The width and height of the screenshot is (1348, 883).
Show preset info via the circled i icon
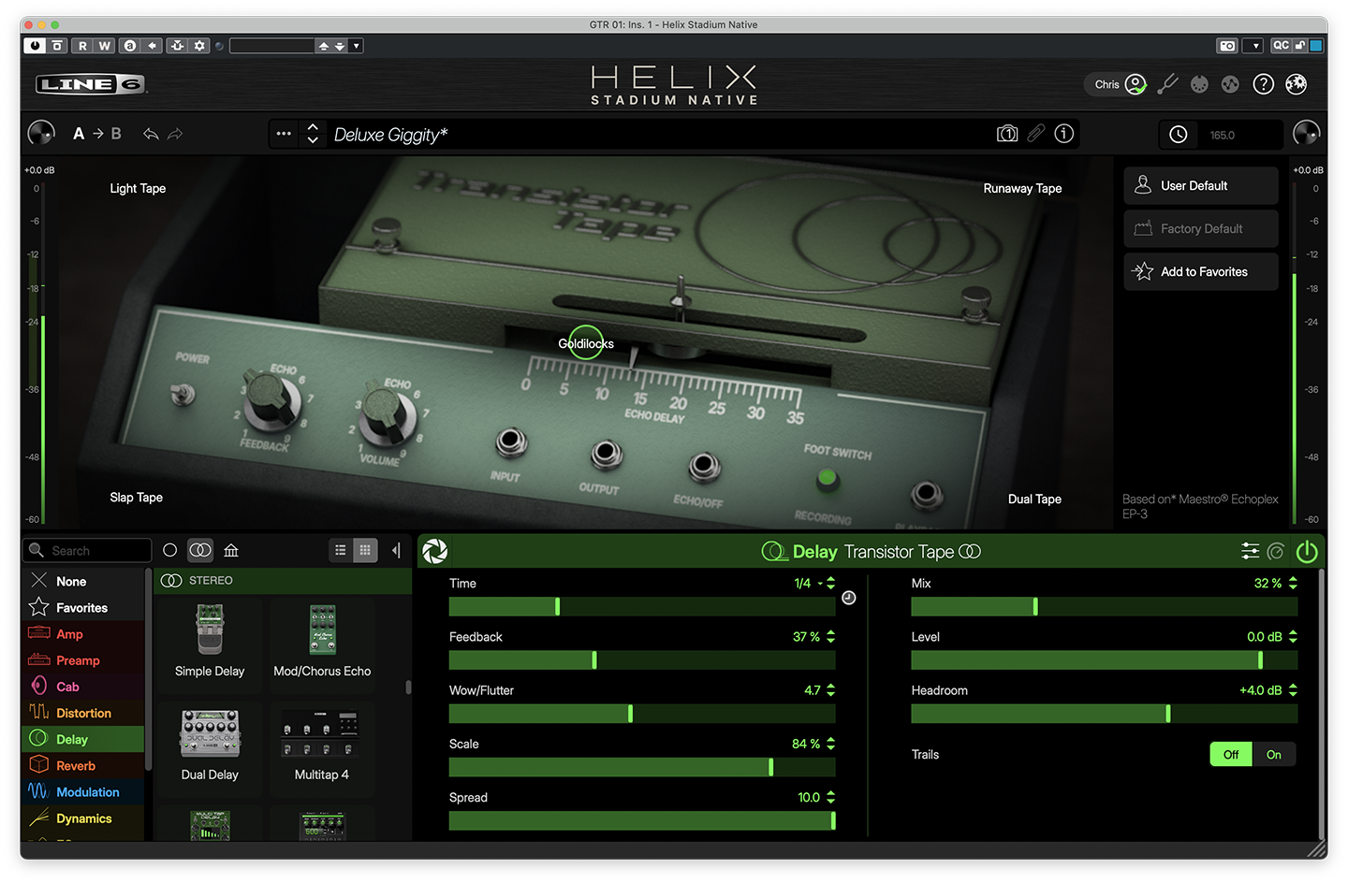click(1063, 134)
